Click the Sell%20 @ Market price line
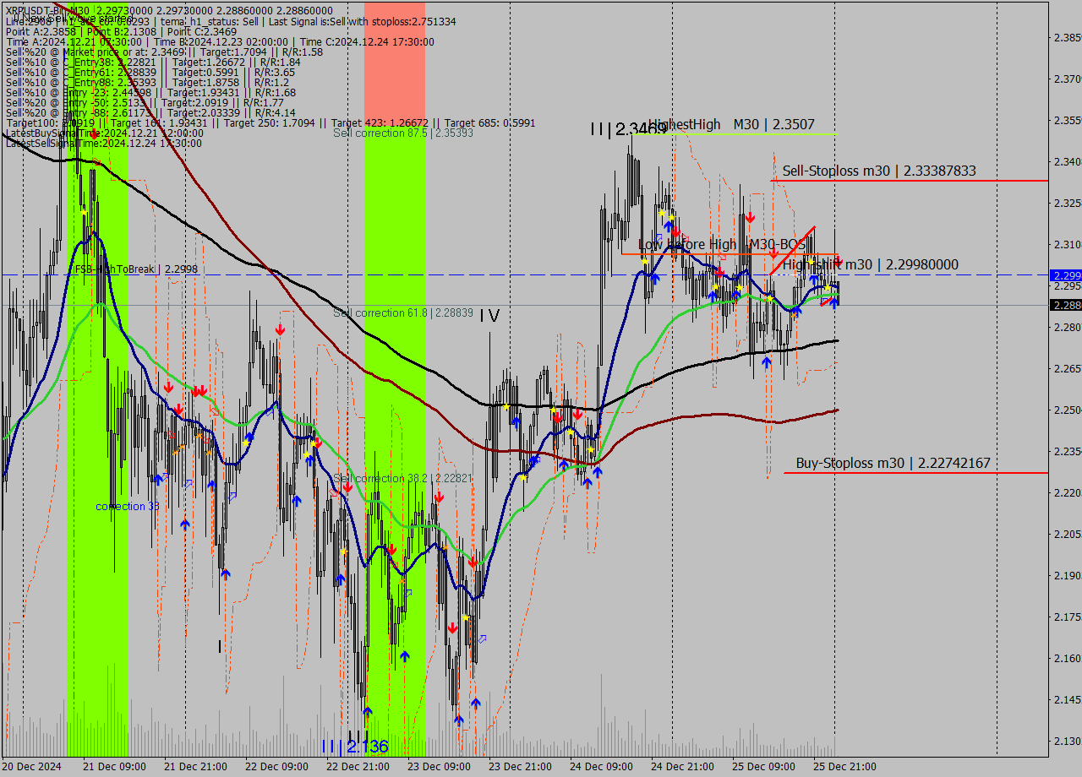The image size is (1082, 777). click(164, 52)
